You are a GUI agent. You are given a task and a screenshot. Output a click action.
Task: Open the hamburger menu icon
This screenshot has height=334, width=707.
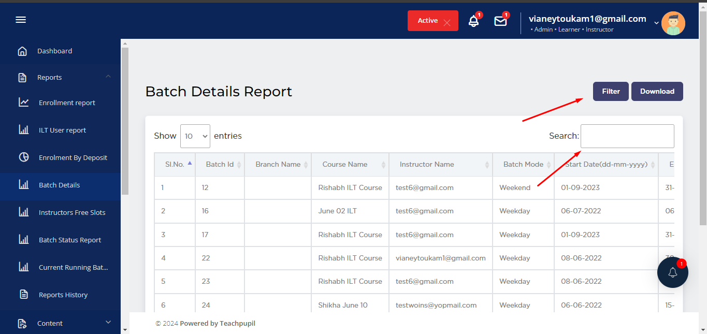pyautogui.click(x=21, y=20)
